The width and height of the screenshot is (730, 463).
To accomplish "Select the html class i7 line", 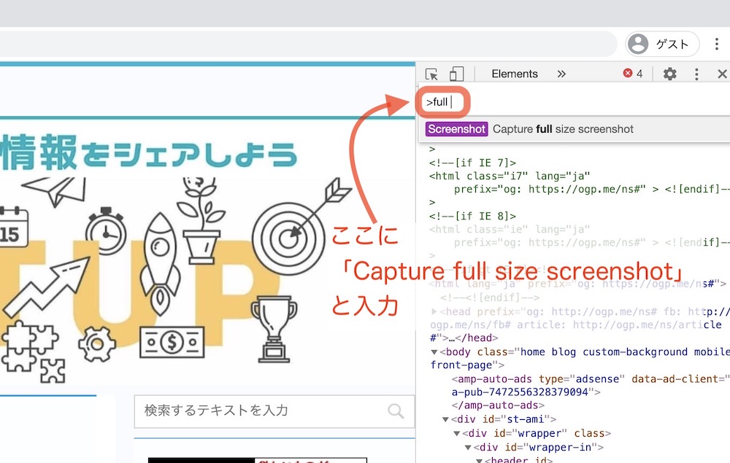I will 510,176.
